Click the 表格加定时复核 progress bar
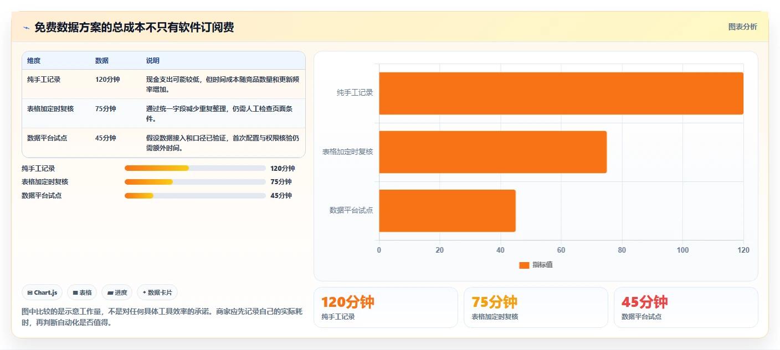780x350 pixels. [x=195, y=182]
